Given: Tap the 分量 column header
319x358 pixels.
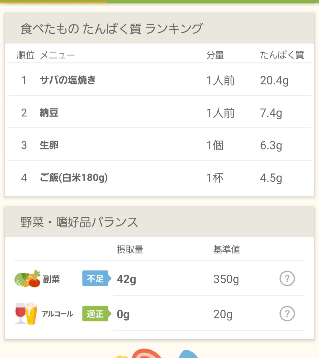Looking at the screenshot, I should 215,55.
